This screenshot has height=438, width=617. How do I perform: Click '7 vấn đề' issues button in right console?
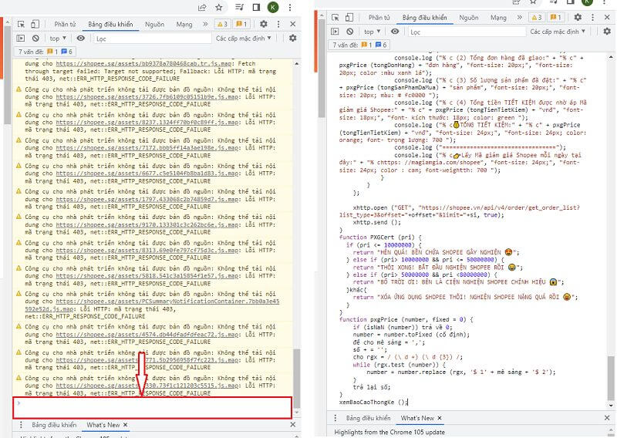[x=359, y=45]
